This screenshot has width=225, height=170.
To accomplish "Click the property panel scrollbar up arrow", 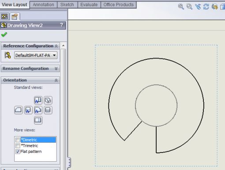I will [63, 46].
